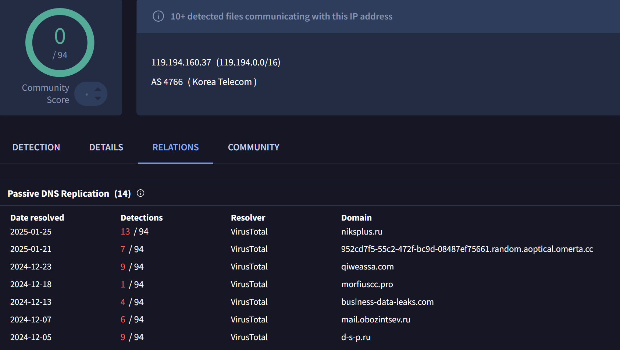The width and height of the screenshot is (620, 350).
Task: Click the date 2024-12-07
Action: (x=31, y=319)
